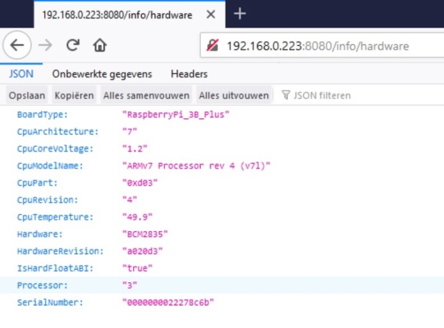Open the Onbewerkte gegevens tab

[x=102, y=74]
